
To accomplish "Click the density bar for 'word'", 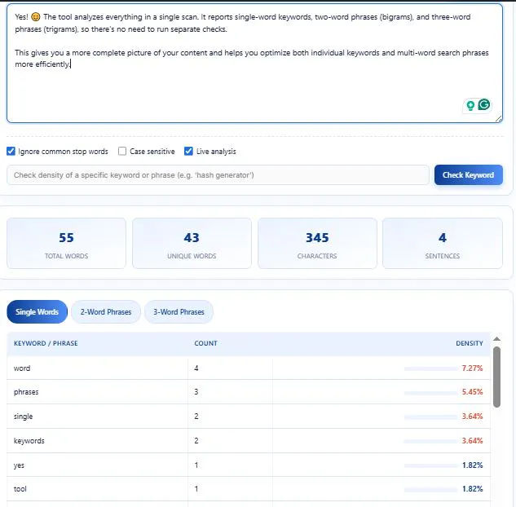I will point(430,368).
